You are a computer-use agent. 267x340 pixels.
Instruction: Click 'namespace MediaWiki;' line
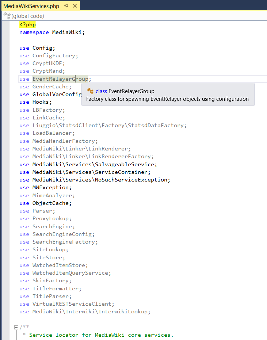(52, 32)
